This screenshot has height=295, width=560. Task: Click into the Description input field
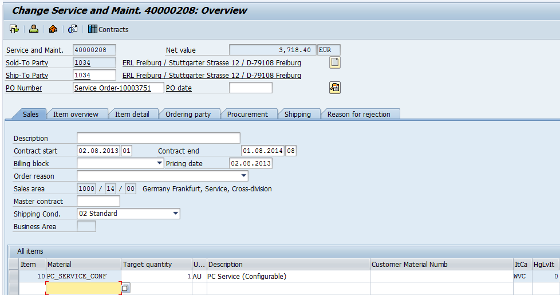click(158, 138)
